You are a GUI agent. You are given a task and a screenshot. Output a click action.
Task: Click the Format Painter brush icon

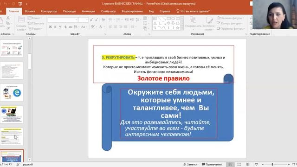(8, 28)
